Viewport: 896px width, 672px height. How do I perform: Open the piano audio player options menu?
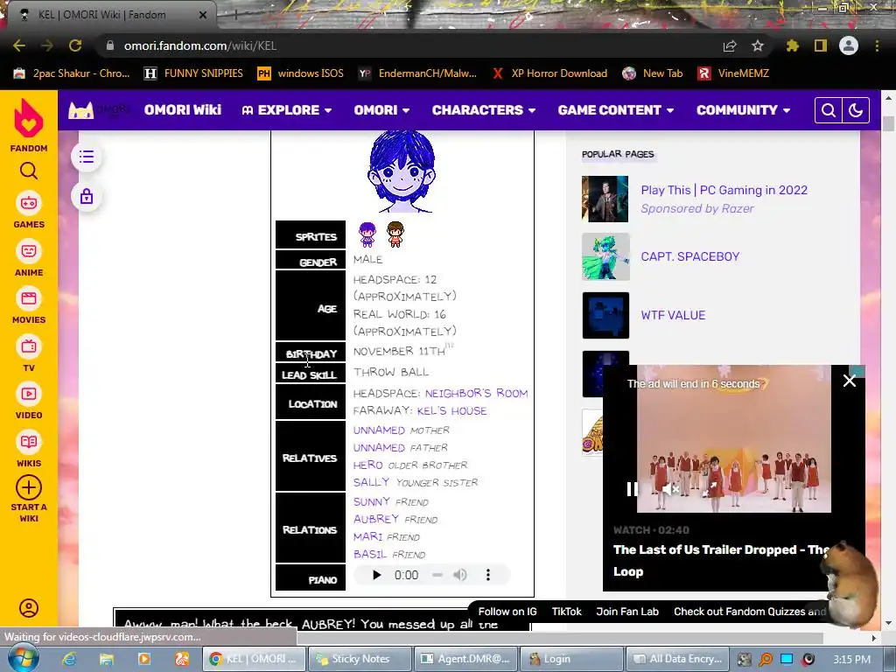(487, 575)
